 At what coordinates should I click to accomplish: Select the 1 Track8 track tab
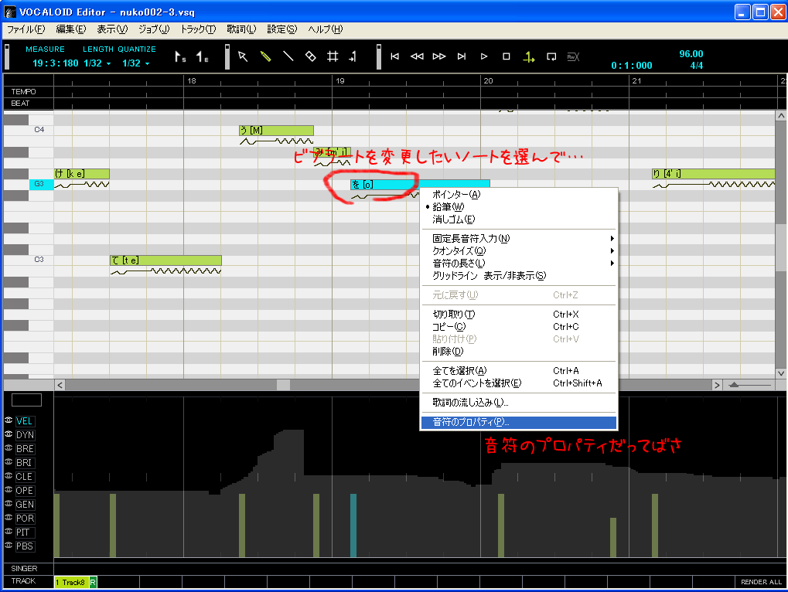tap(71, 582)
